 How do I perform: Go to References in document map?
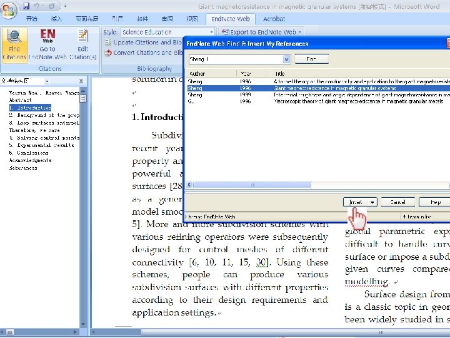coord(23,168)
